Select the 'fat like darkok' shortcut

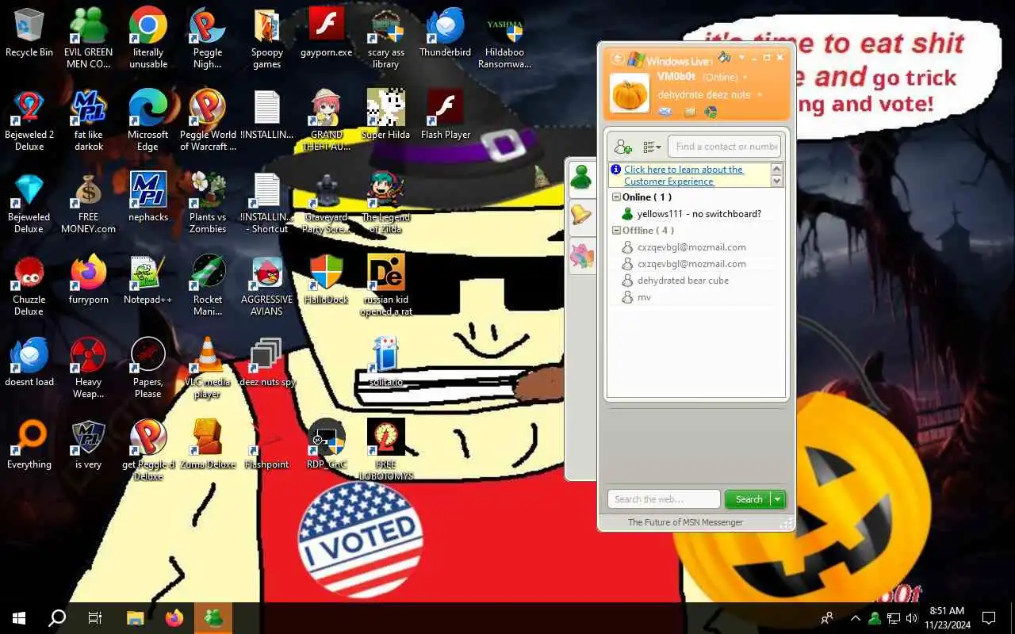(89, 120)
